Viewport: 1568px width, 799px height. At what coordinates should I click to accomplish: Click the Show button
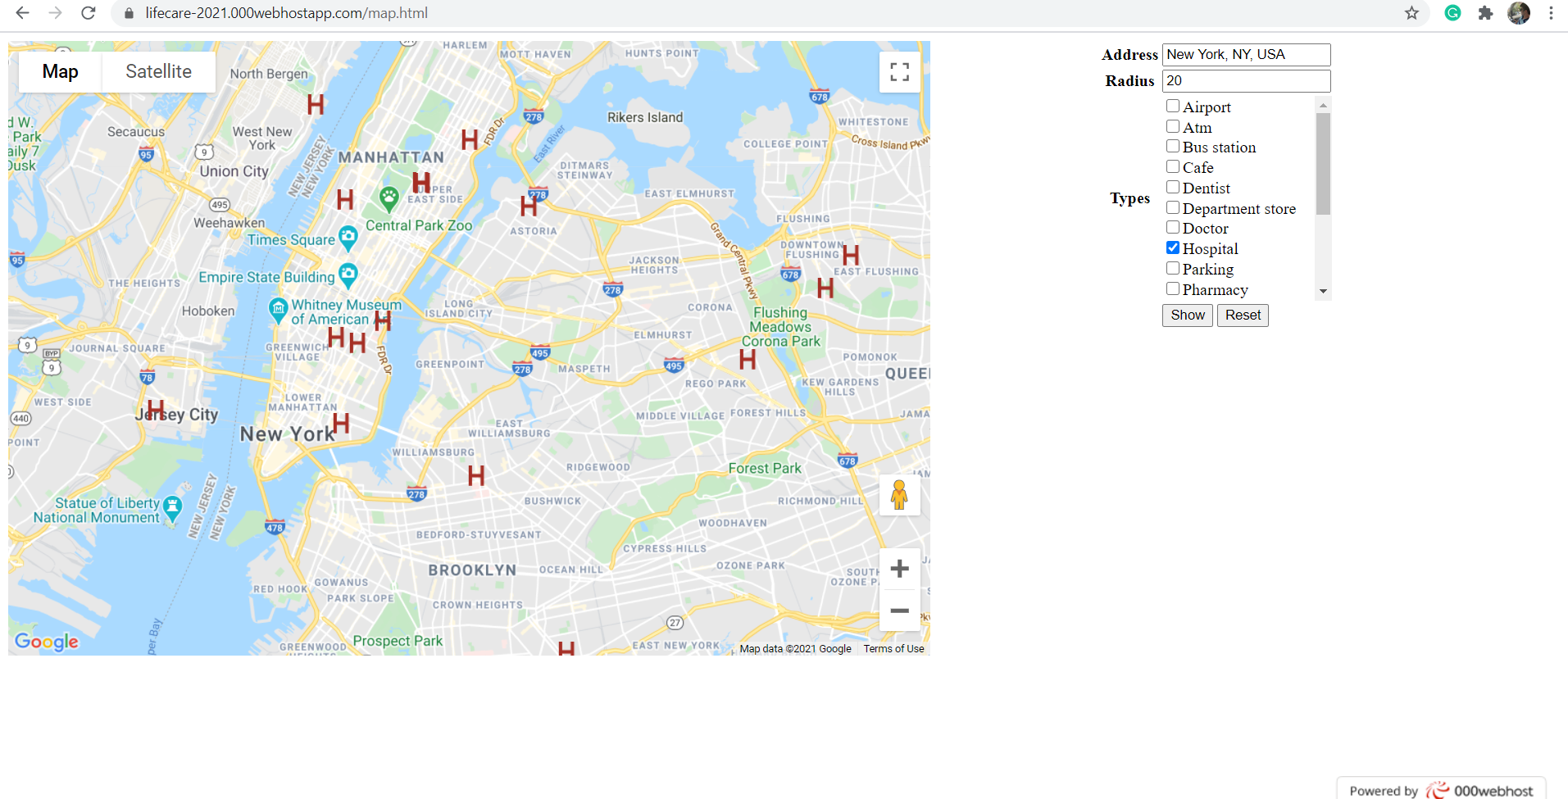(x=1188, y=316)
